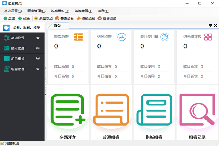Click the status bar 准备就绪 note icon

[3, 143]
